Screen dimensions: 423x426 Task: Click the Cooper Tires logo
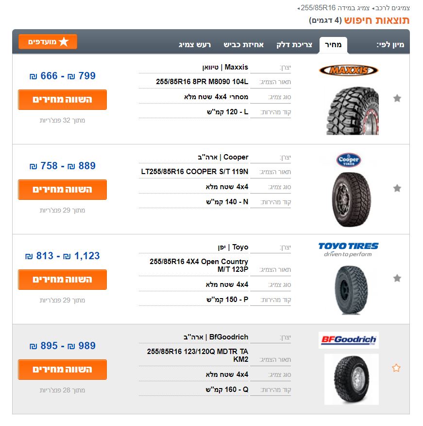pos(348,160)
